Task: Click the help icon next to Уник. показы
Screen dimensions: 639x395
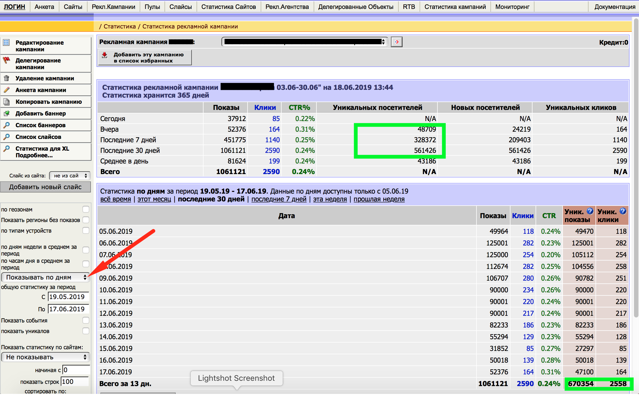Action: 589,211
